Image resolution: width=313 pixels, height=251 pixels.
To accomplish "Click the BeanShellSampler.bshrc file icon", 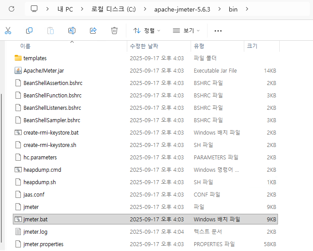I will point(18,120).
